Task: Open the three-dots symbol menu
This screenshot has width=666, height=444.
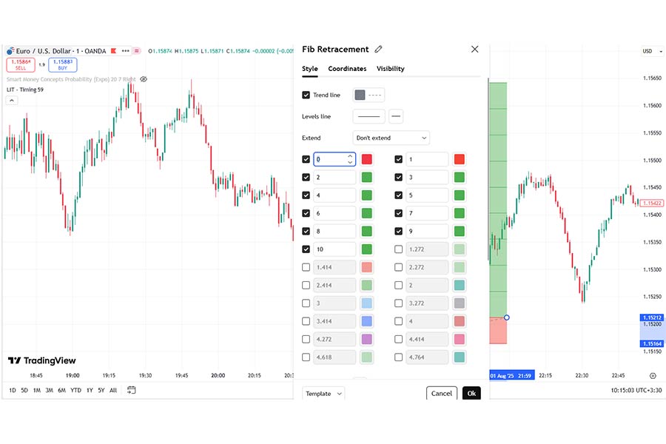Action: (125, 51)
